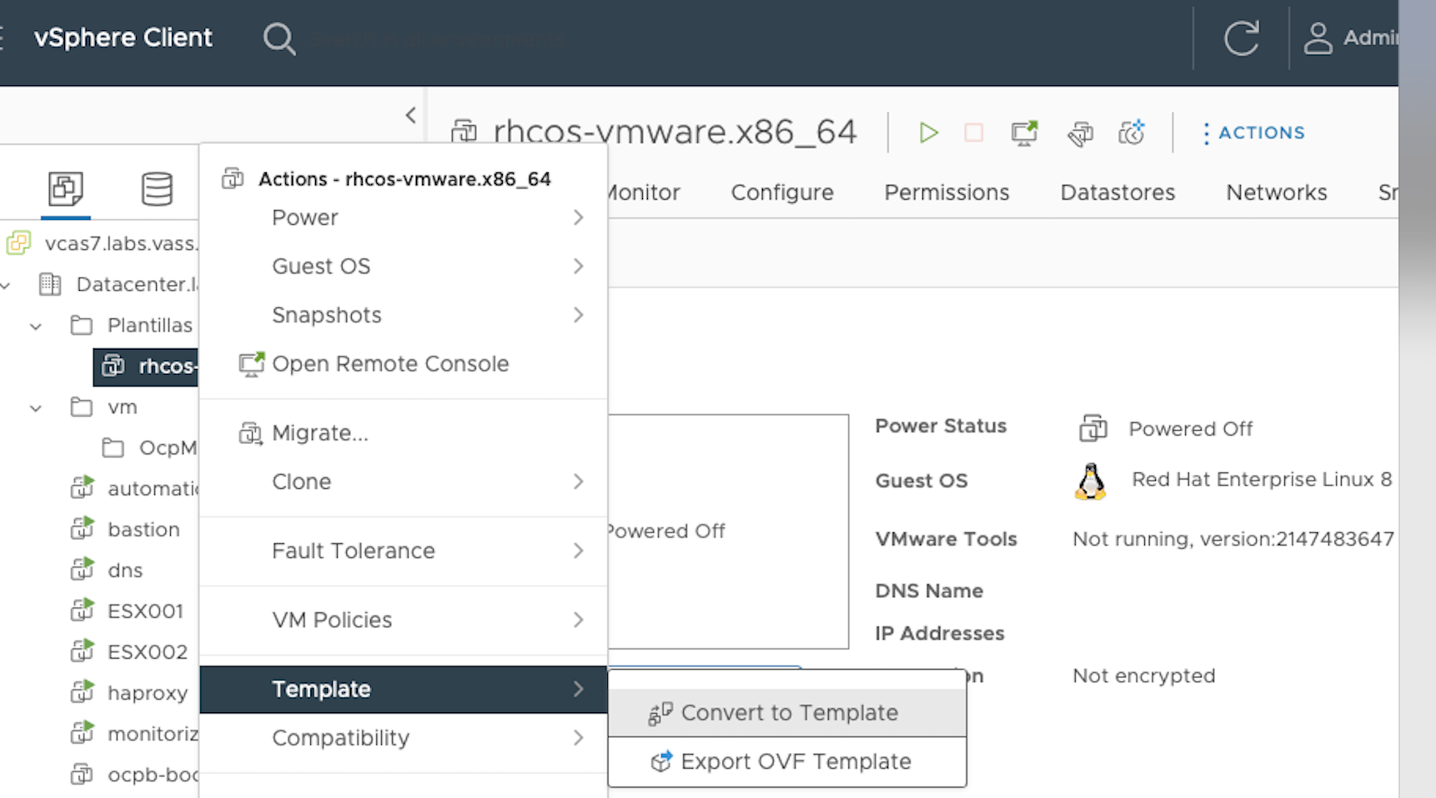This screenshot has height=798, width=1436.
Task: Collapse the Plantillas folder
Action: click(36, 326)
